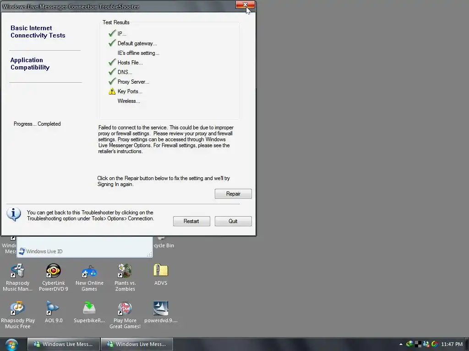Click the Restart button

[x=191, y=221]
